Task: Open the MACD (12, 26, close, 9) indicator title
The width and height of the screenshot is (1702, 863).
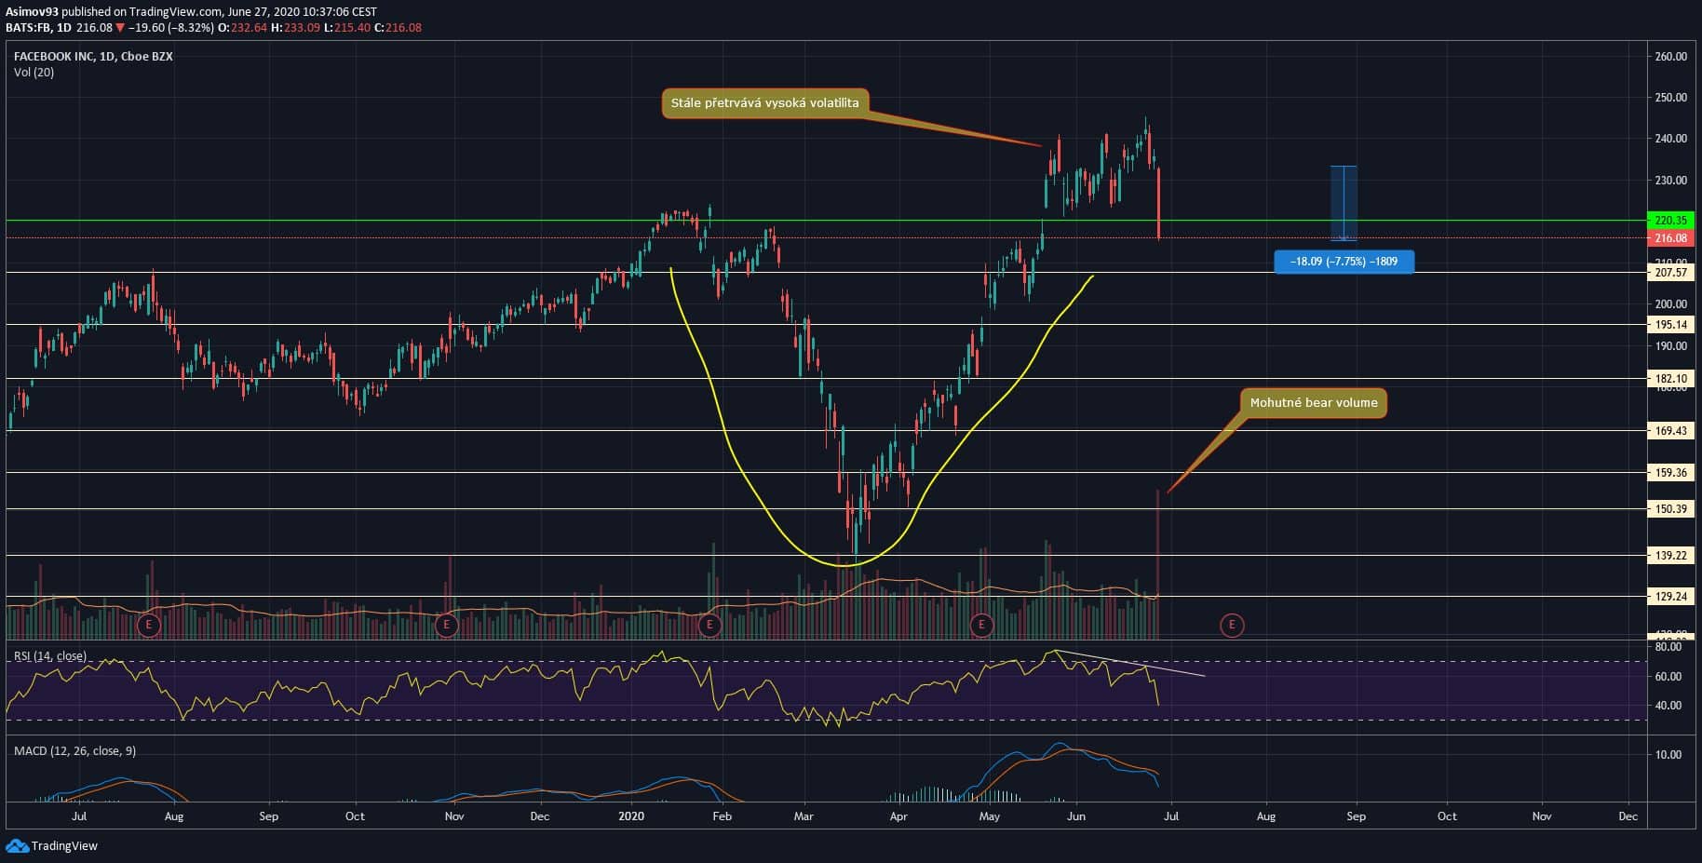Action: 74,750
